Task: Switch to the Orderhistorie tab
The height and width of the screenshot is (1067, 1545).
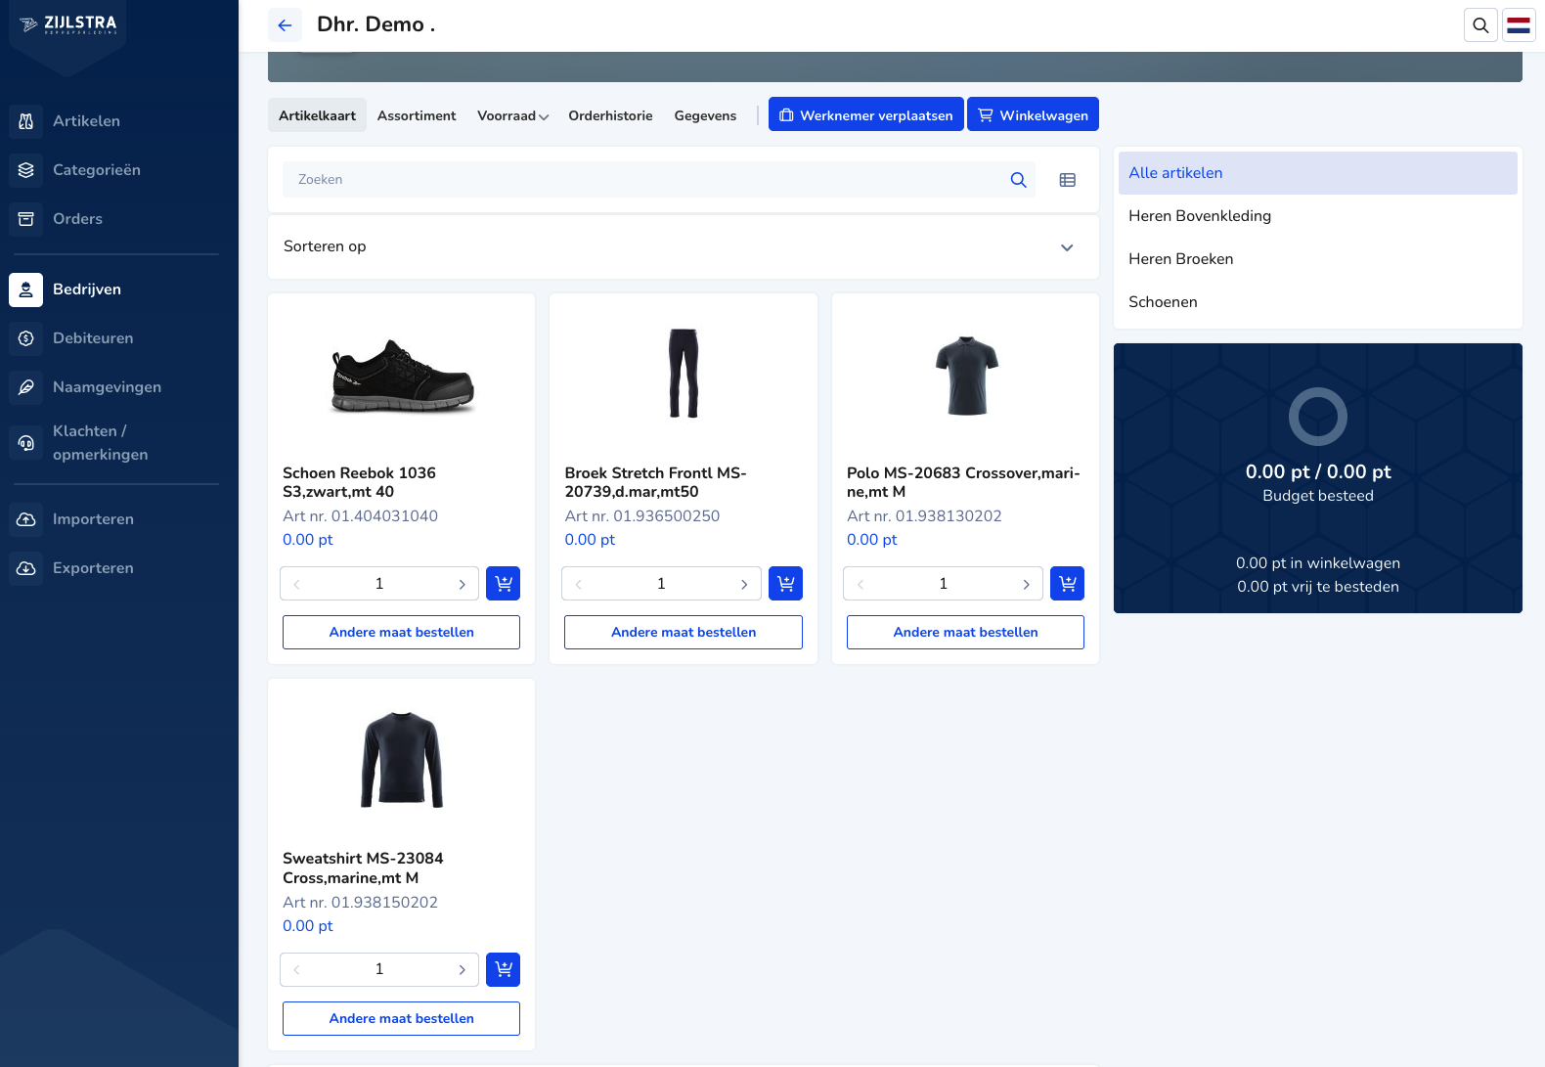Action: coord(610,115)
